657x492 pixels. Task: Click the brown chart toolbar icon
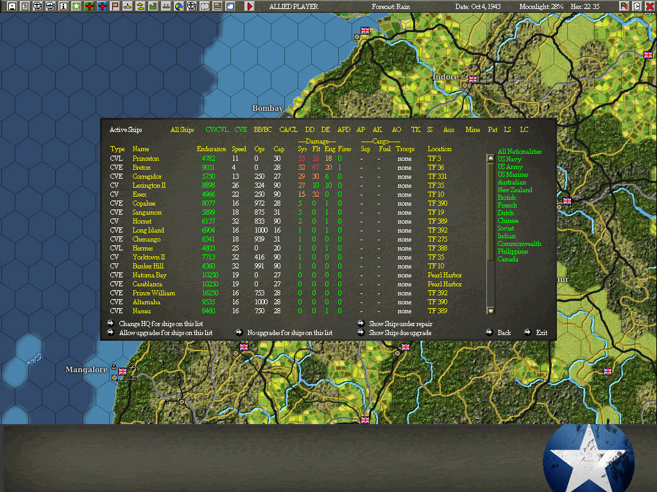pyautogui.click(x=218, y=6)
